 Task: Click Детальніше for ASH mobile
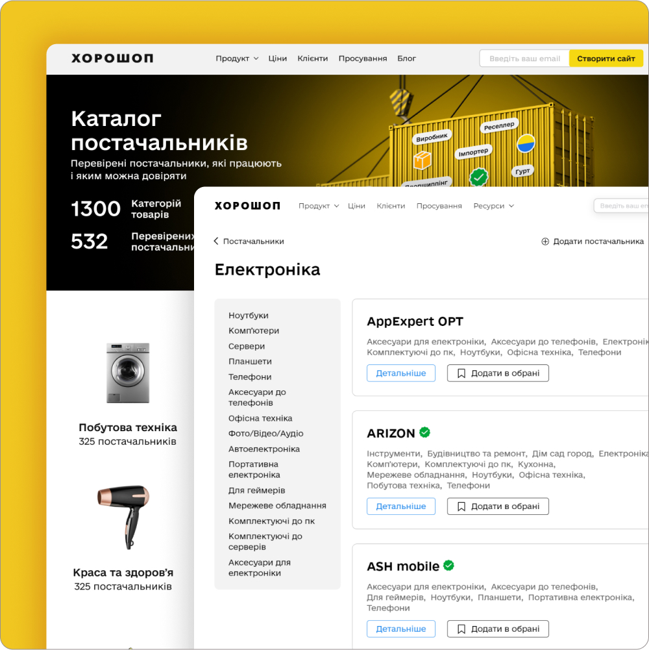400,629
